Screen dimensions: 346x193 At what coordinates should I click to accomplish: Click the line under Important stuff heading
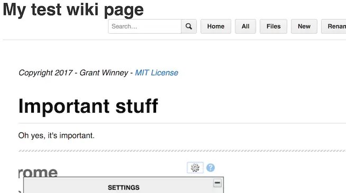[182, 123]
